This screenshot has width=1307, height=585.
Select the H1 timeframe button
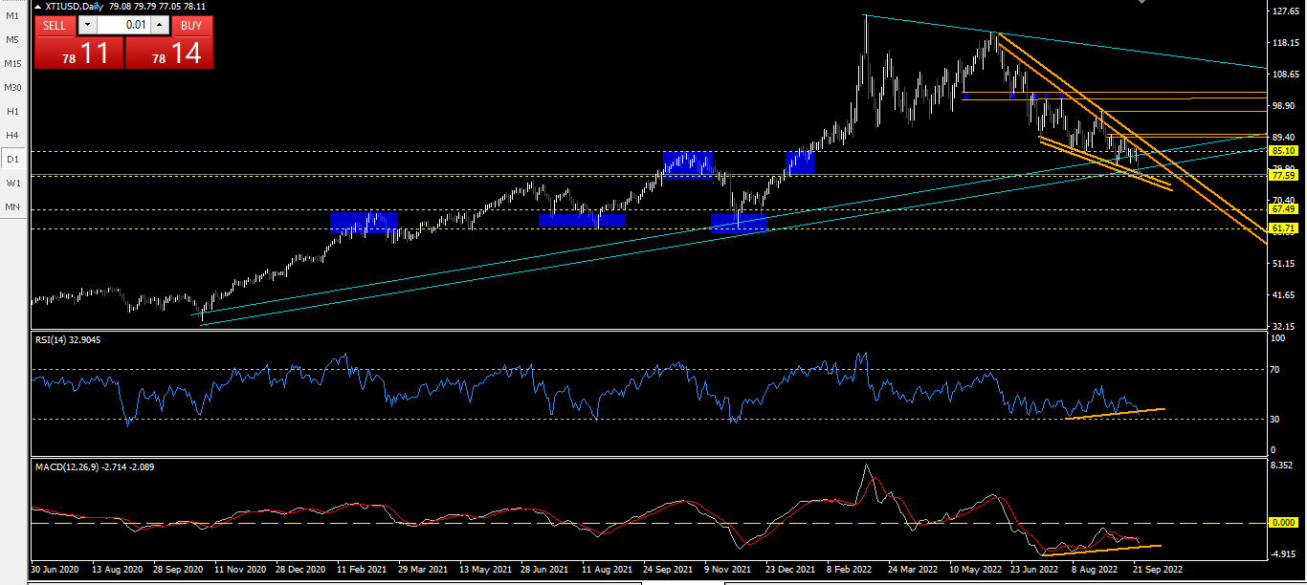[12, 112]
